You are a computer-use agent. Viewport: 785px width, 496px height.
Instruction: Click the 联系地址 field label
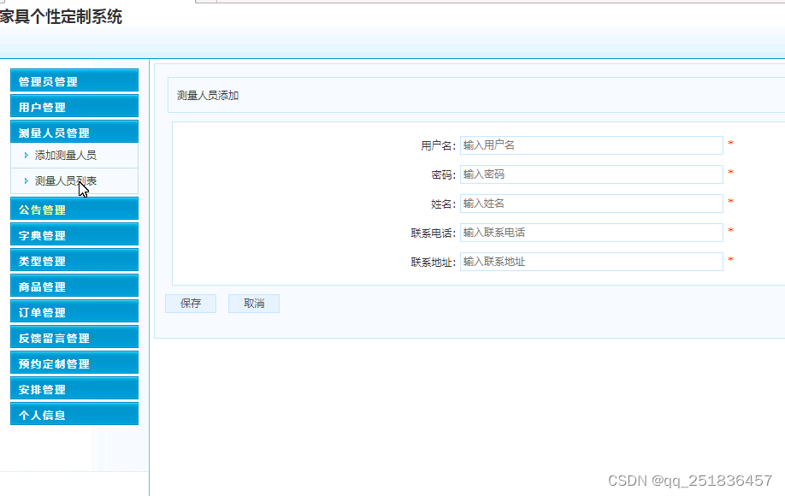click(x=433, y=262)
